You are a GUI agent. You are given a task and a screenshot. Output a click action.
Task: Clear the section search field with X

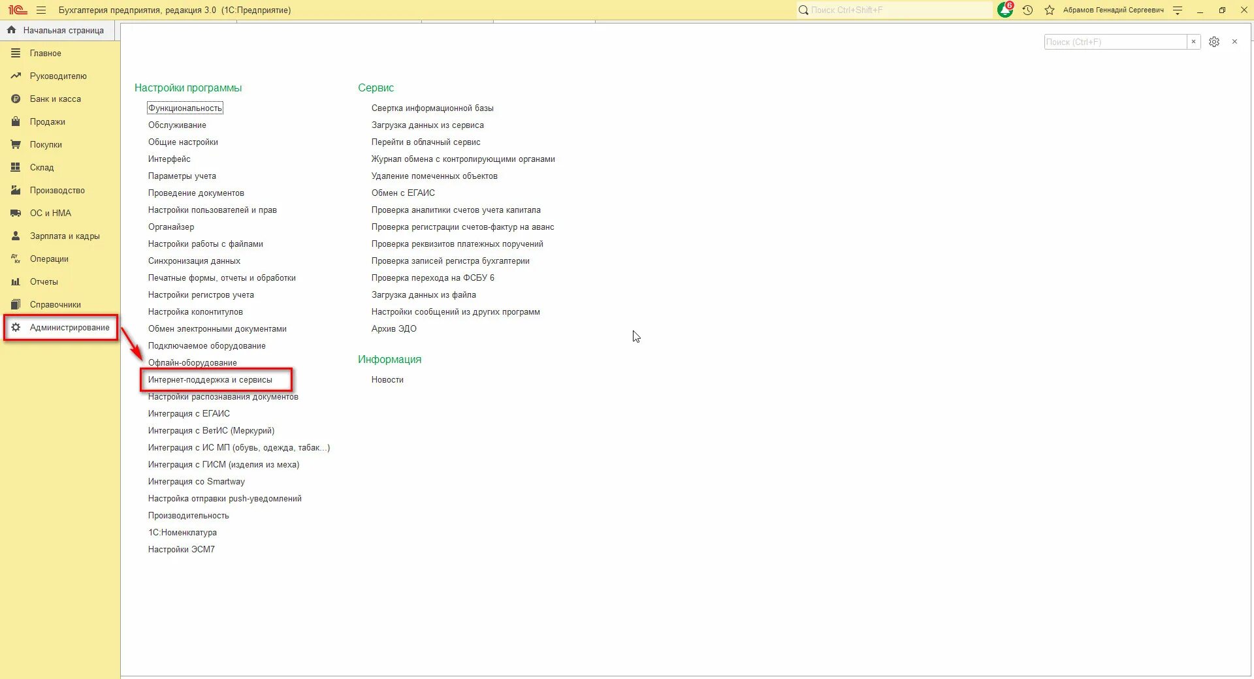click(1193, 42)
